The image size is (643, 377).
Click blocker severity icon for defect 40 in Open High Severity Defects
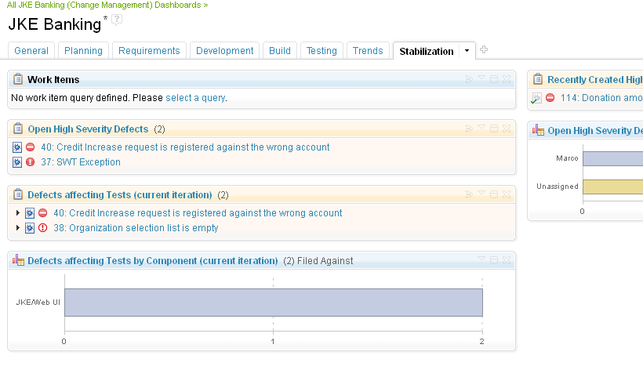click(x=31, y=147)
